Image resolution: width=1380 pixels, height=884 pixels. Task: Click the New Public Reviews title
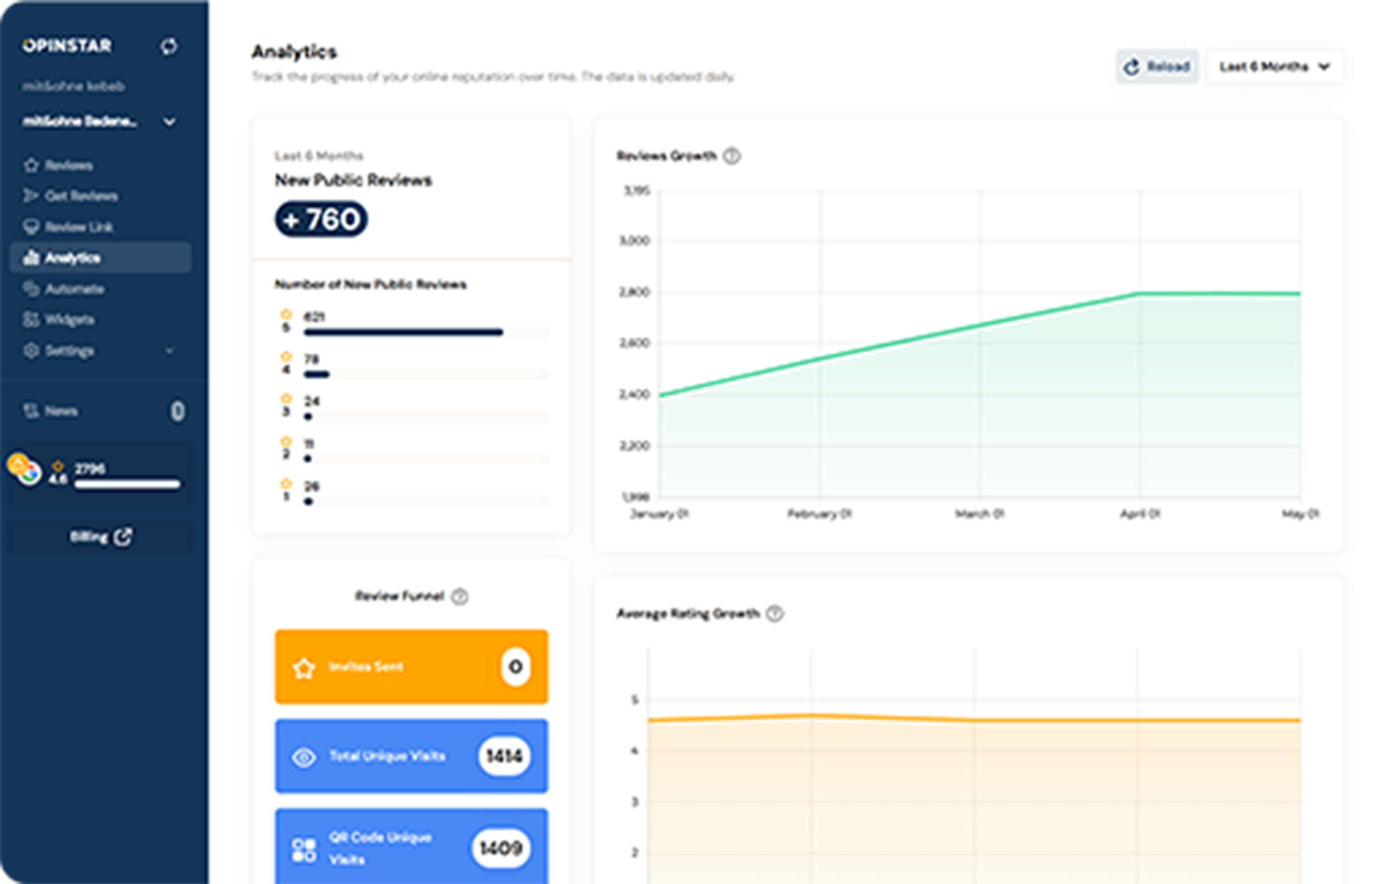353,180
